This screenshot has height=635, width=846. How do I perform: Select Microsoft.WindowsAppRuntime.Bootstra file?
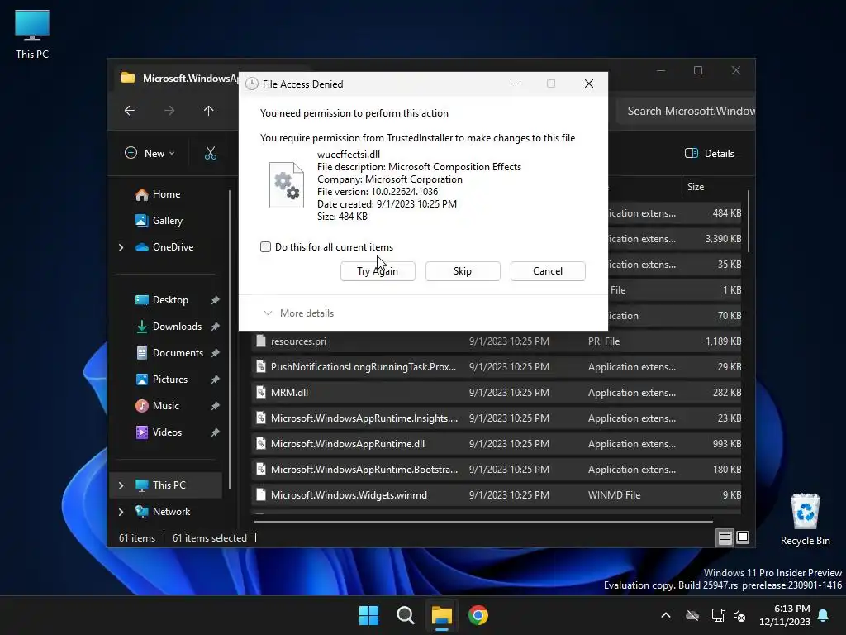pos(497,470)
